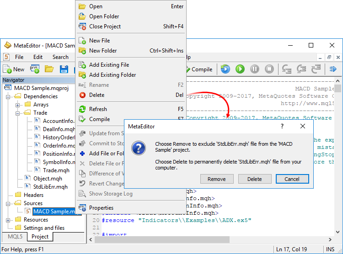The image size is (343, 254).
Task: Click the Stop debugging icon
Action: 269,69
